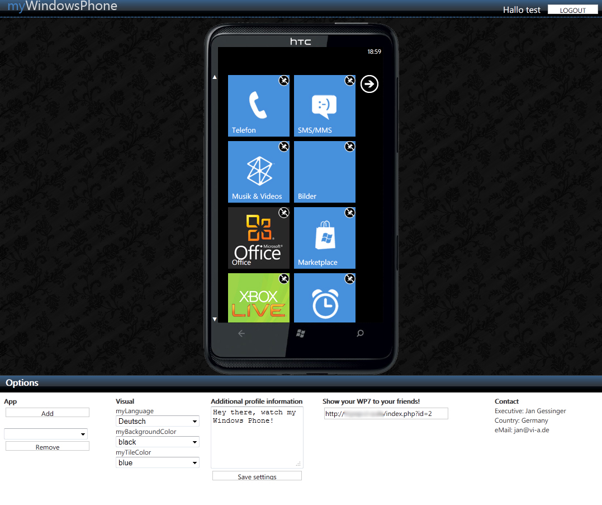602x505 pixels.
Task: Tap the phone's back arrow button
Action: 241,334
